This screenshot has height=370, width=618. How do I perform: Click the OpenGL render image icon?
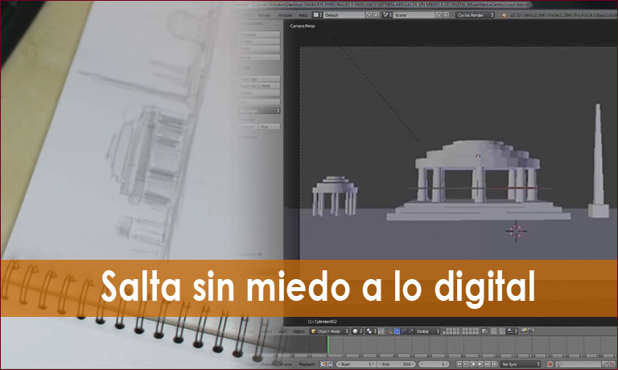524,331
